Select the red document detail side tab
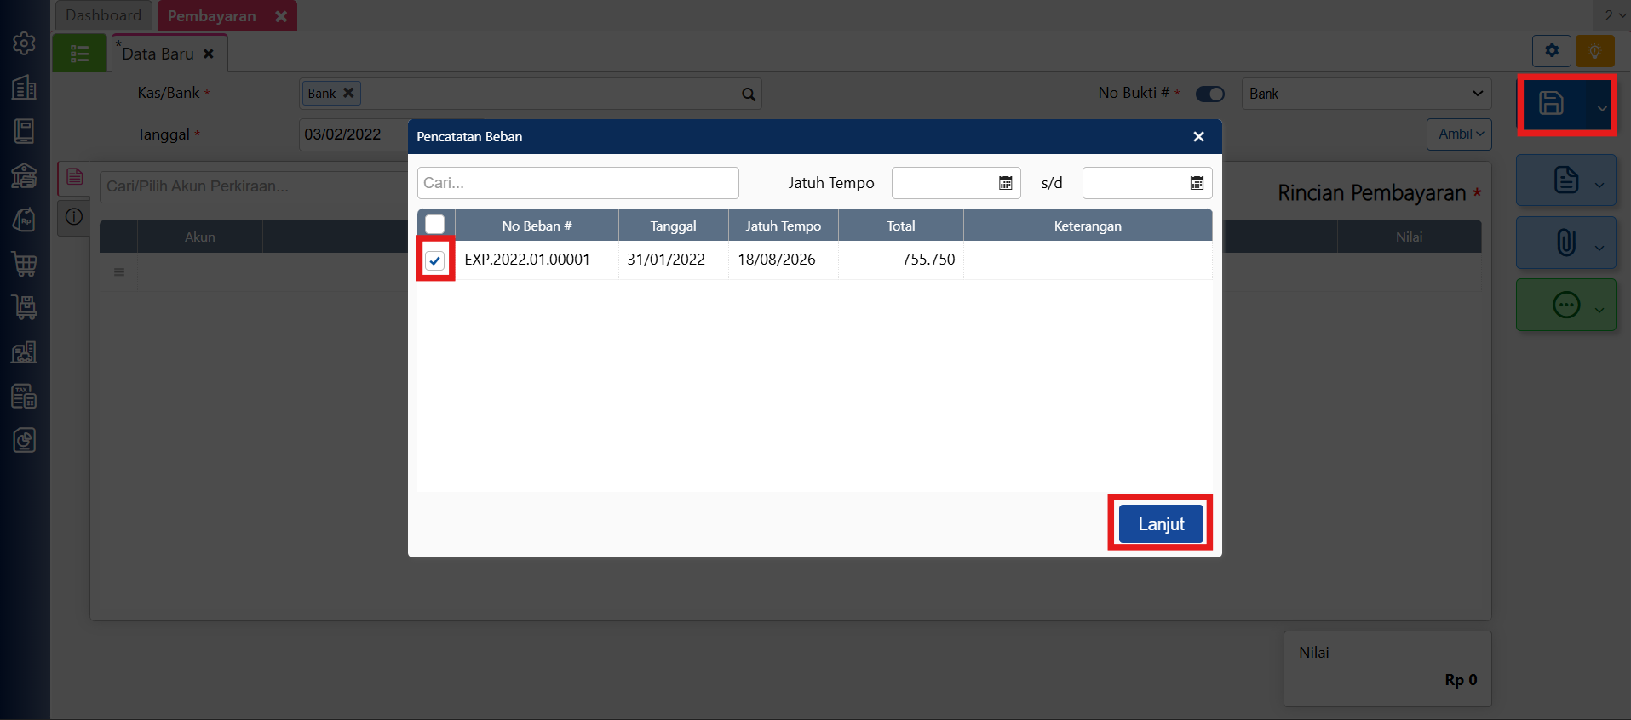1631x720 pixels. (75, 177)
